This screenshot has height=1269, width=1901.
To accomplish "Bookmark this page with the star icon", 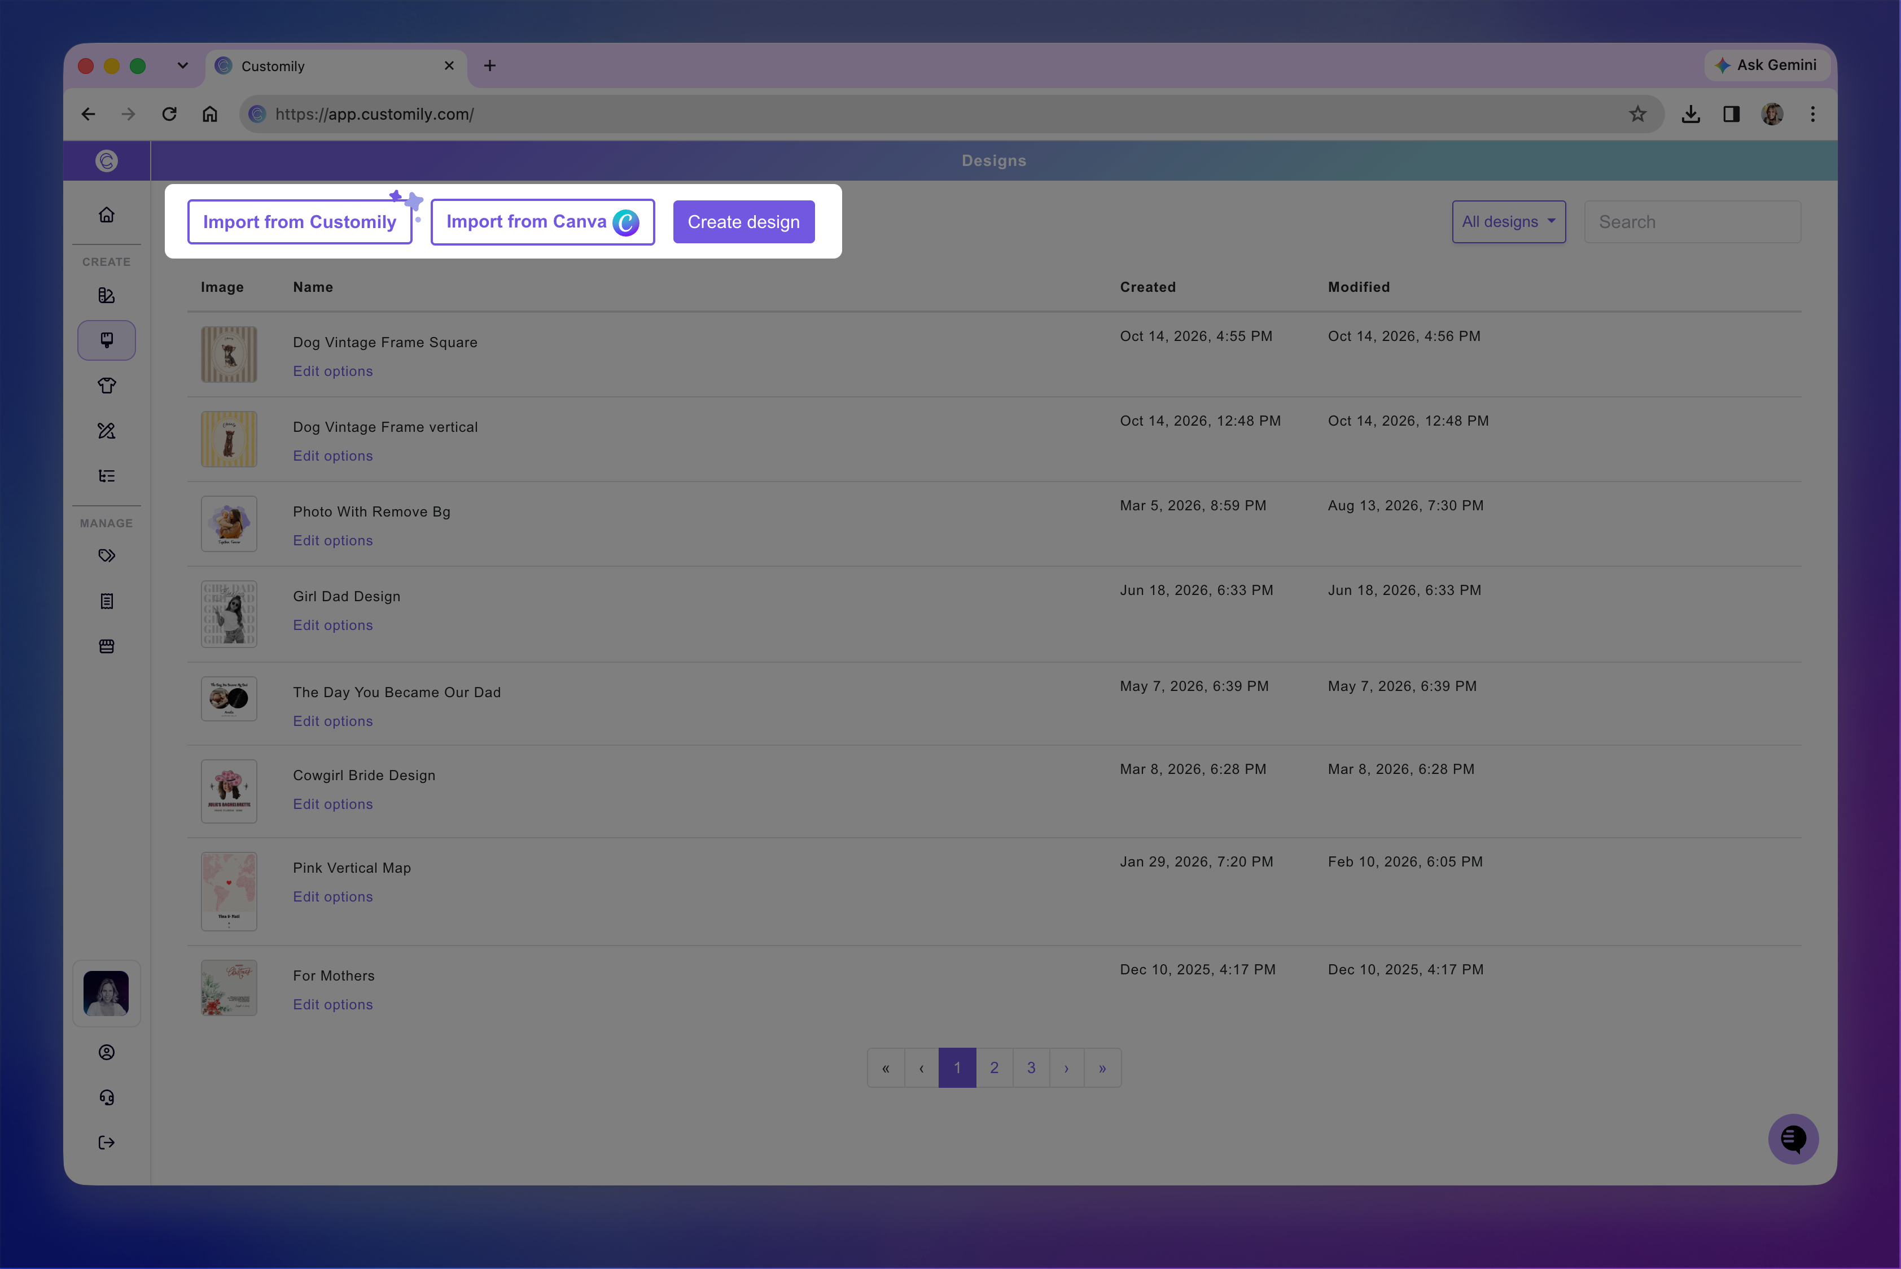I will pos(1638,114).
